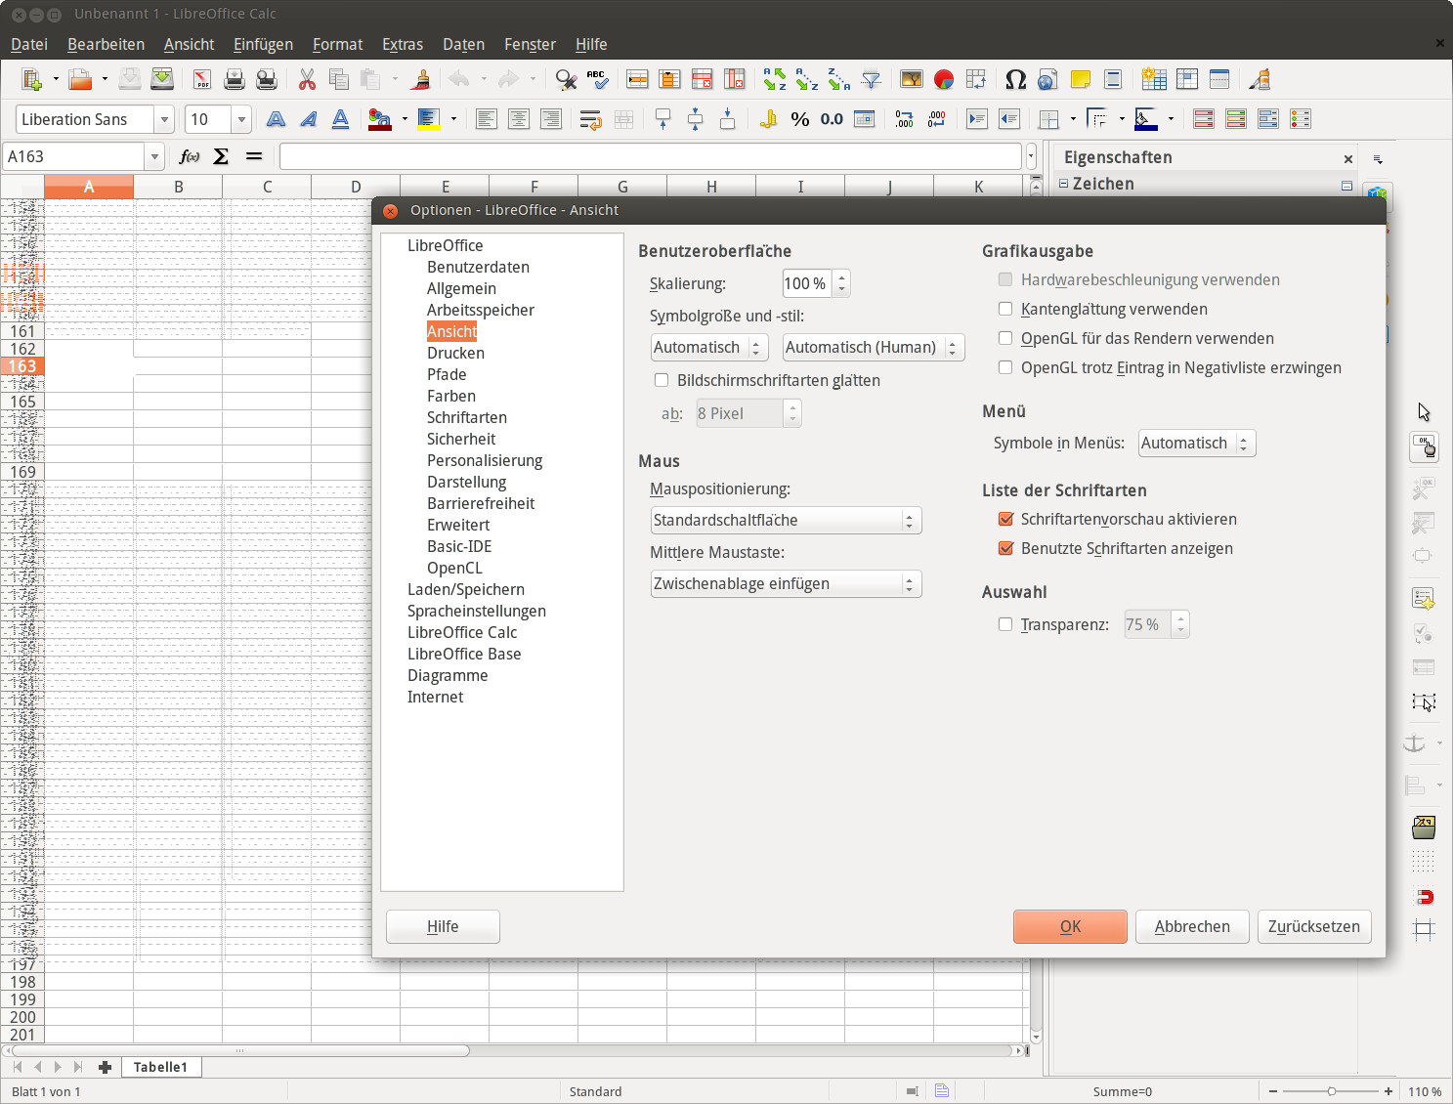Click the Sum sigma icon
The image size is (1453, 1104).
[x=221, y=156]
